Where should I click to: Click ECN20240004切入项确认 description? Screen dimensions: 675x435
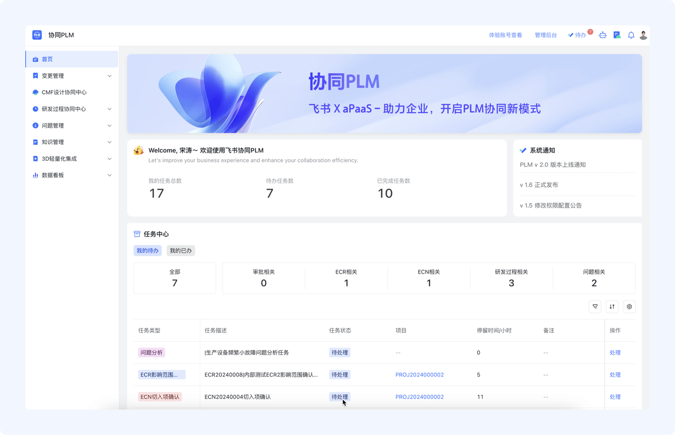point(238,397)
